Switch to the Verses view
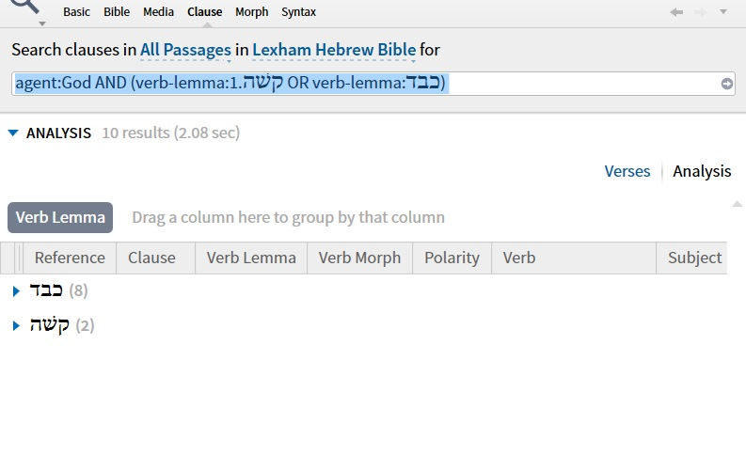Image resolution: width=746 pixels, height=454 pixels. (x=627, y=171)
